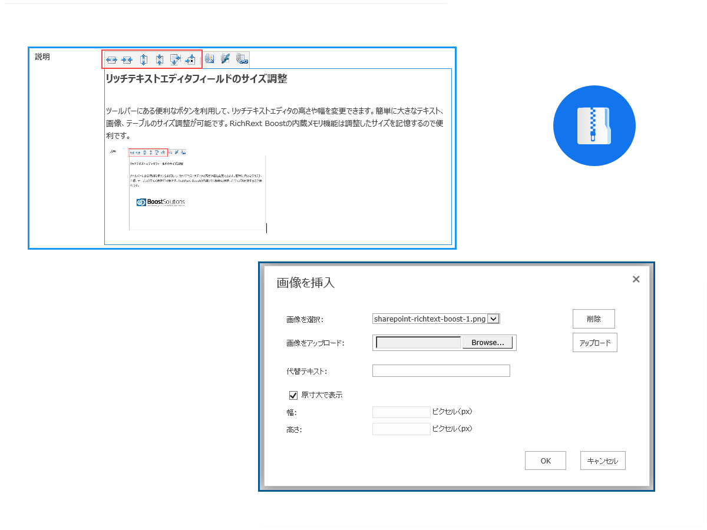This screenshot has width=707, height=530.
Task: Uncheck the 原寸大で表示 checkbox
Action: [x=293, y=395]
